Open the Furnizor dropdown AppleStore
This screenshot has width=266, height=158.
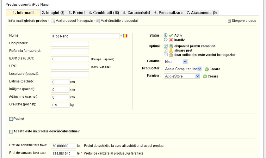pyautogui.click(x=182, y=76)
